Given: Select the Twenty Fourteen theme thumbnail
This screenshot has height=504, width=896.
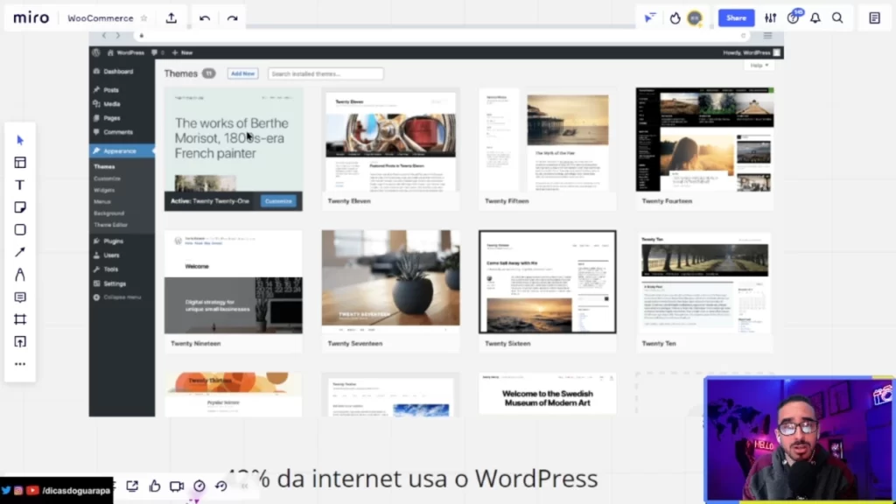Looking at the screenshot, I should (x=704, y=139).
